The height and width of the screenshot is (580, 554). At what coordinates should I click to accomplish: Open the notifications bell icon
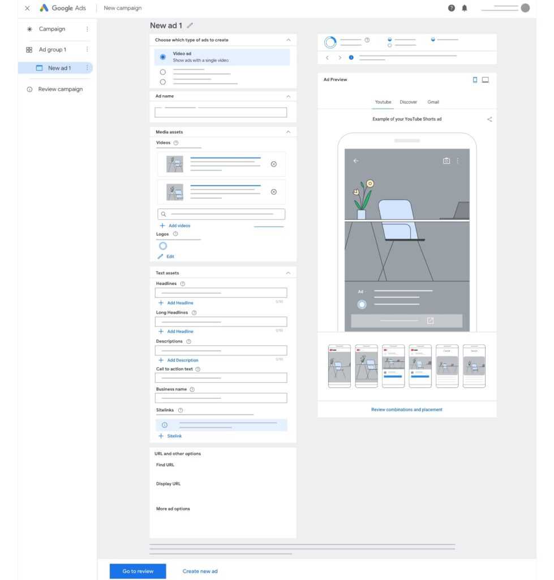pyautogui.click(x=465, y=8)
